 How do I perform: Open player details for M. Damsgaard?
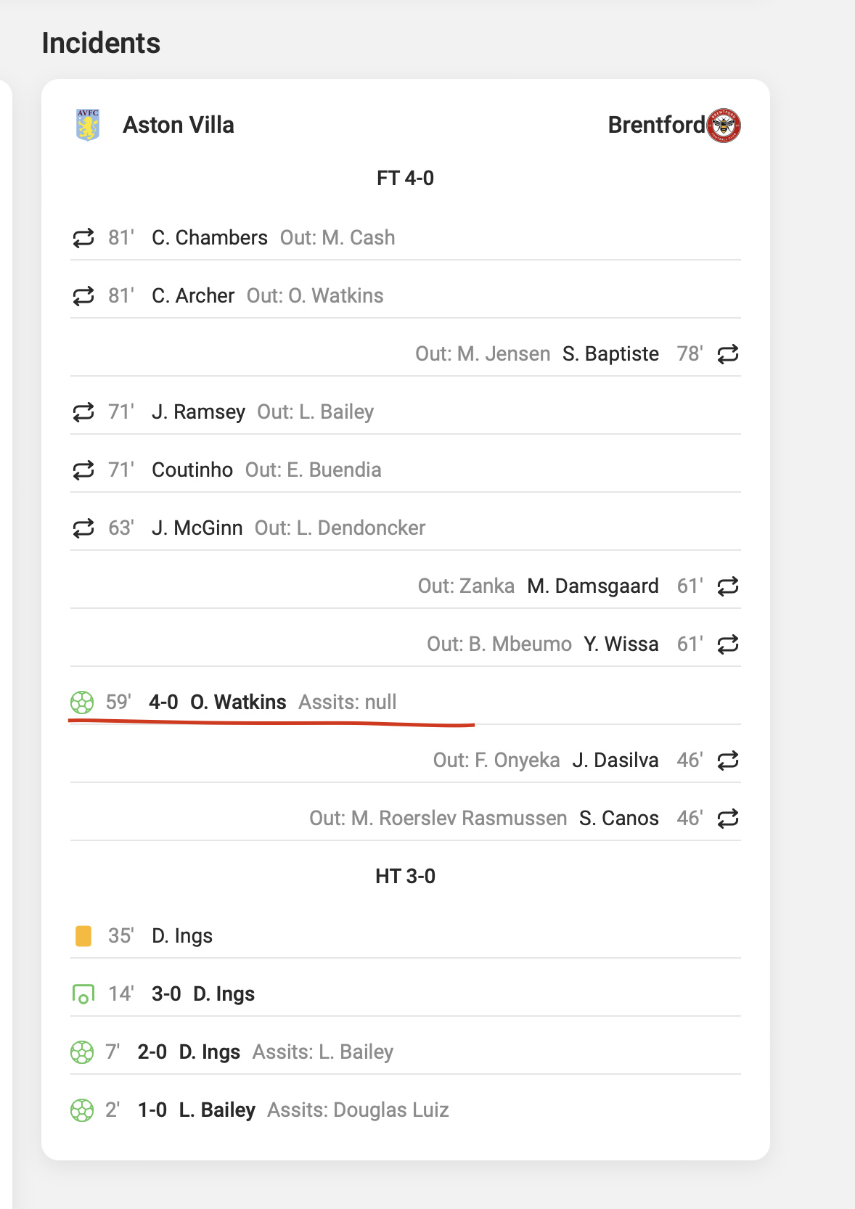click(593, 586)
